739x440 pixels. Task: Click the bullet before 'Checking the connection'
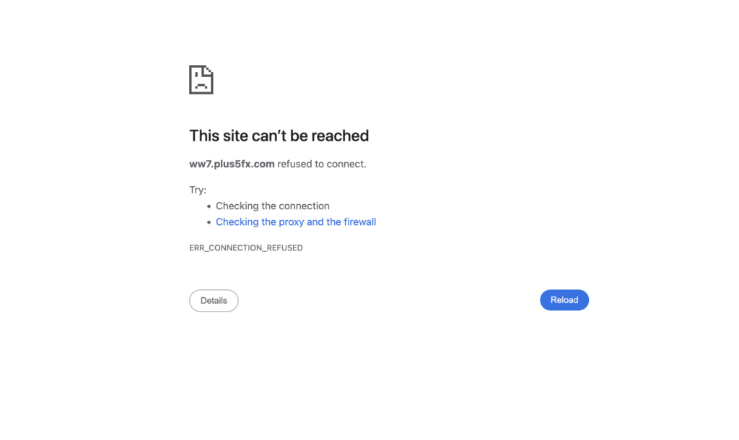pyautogui.click(x=209, y=206)
